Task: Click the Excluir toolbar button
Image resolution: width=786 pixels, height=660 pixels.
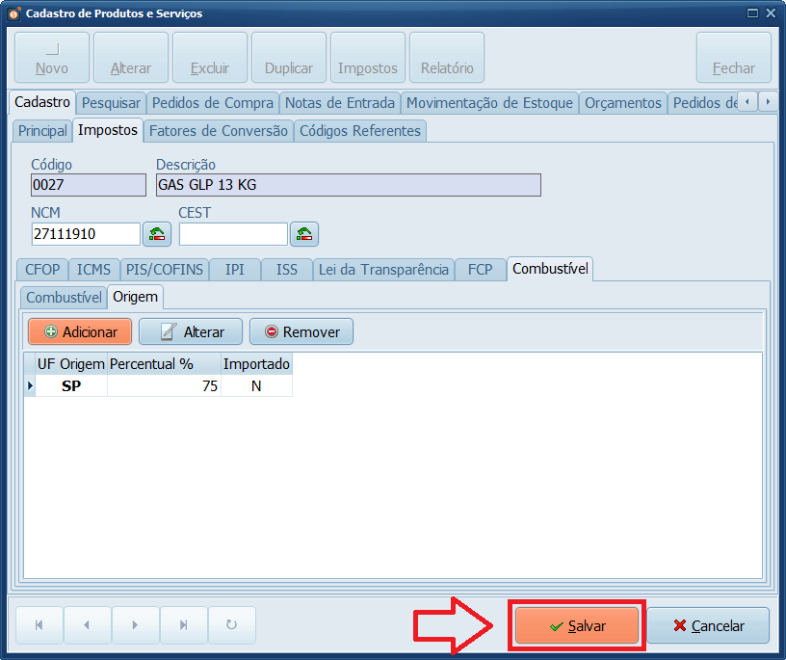Action: pos(210,58)
